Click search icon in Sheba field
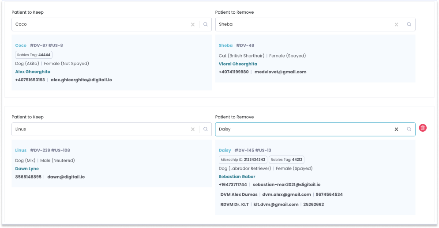439x228 pixels. (409, 24)
